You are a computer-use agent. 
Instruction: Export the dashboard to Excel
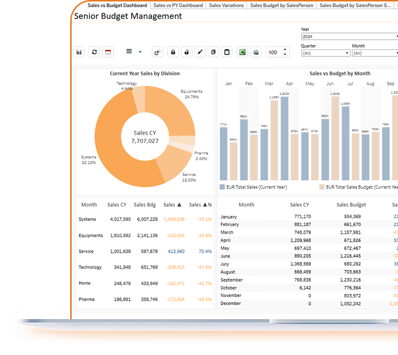(241, 51)
